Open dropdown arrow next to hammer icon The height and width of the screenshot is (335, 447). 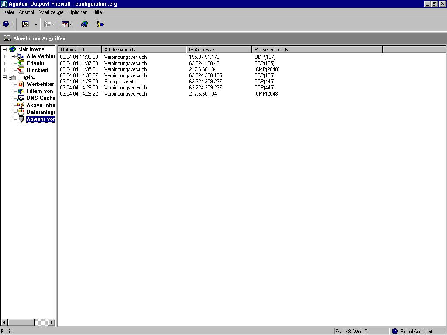pyautogui.click(x=36, y=24)
